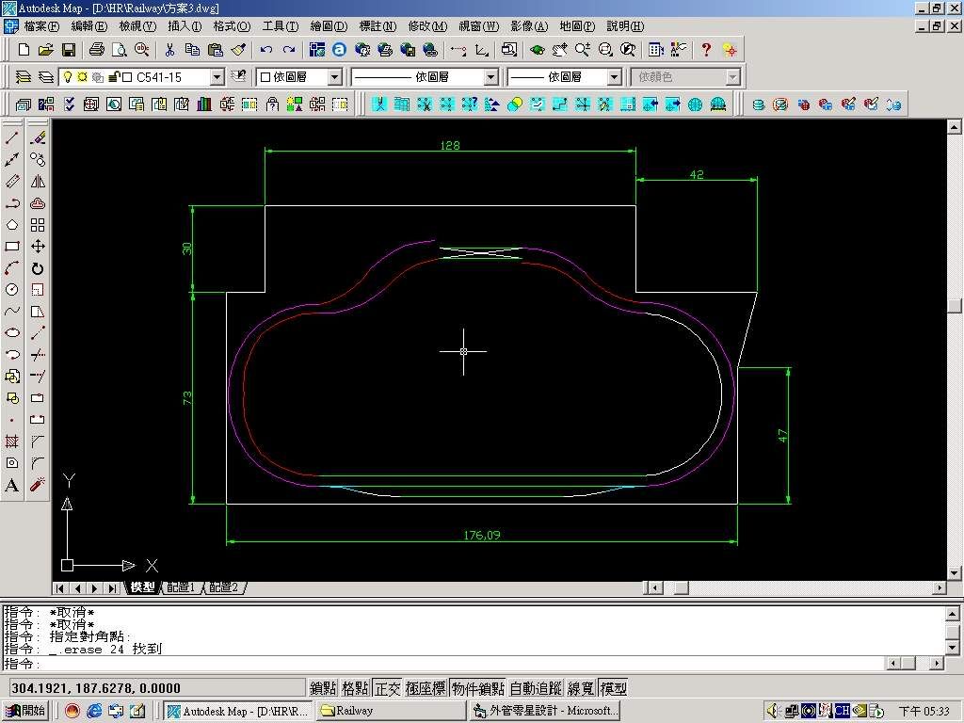Image resolution: width=964 pixels, height=723 pixels.
Task: Click the Autodesk Map taskbar button
Action: click(x=237, y=711)
